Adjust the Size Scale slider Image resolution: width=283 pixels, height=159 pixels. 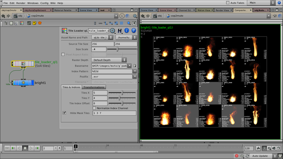[122, 49]
